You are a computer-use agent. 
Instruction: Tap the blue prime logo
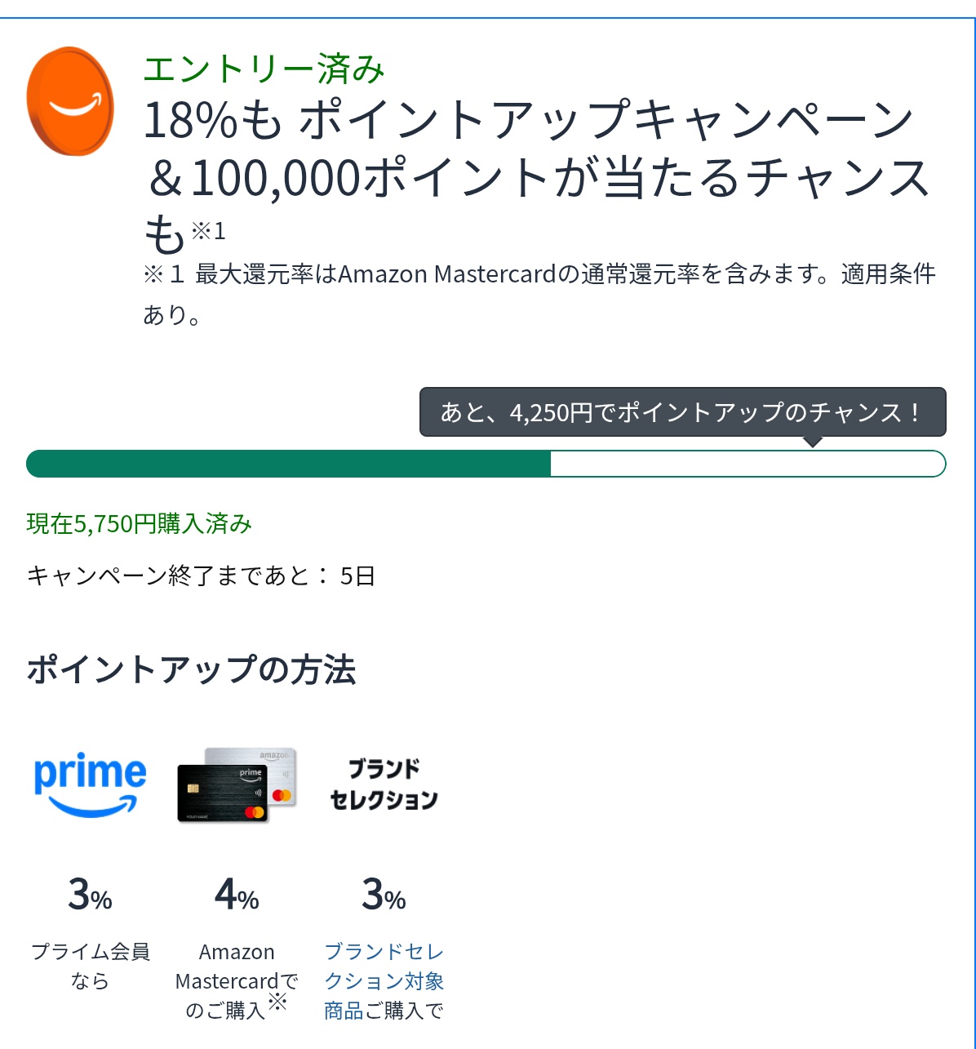click(90, 785)
